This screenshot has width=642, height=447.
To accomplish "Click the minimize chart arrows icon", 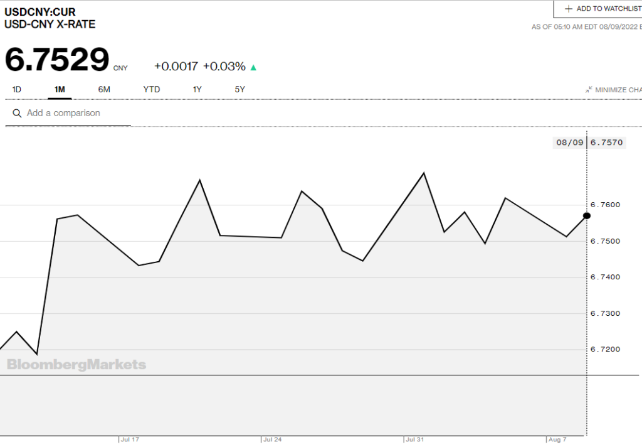I will point(589,90).
